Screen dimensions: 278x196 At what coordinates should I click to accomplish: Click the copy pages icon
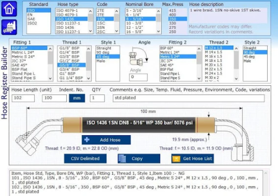tap(122, 158)
